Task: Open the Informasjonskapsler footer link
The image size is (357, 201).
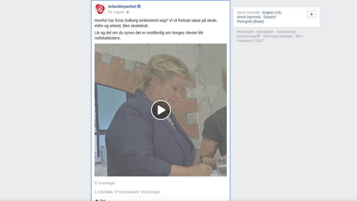Action: (x=278, y=36)
